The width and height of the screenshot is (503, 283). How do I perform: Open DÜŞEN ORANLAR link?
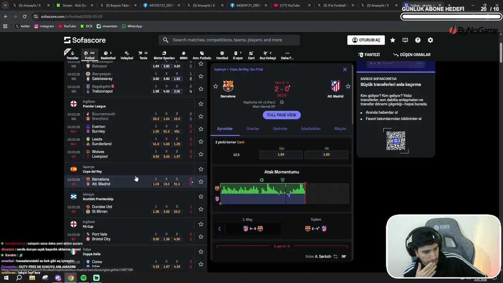pos(412,55)
